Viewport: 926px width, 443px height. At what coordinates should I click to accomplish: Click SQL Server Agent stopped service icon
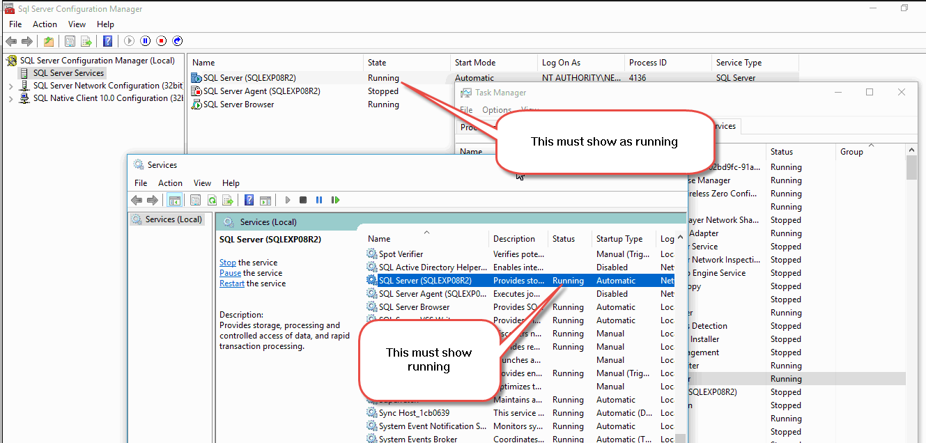click(x=197, y=91)
